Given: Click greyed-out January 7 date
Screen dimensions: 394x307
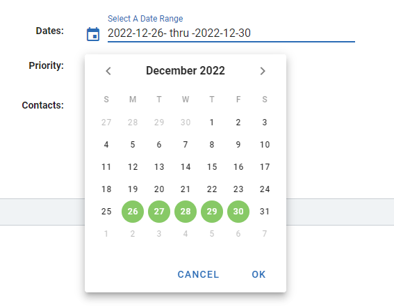Looking at the screenshot, I should 265,234.
